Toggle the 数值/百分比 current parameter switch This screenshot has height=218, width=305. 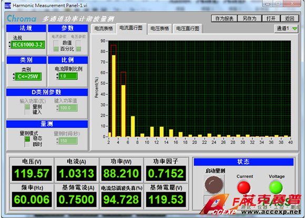pyautogui.click(x=56, y=46)
